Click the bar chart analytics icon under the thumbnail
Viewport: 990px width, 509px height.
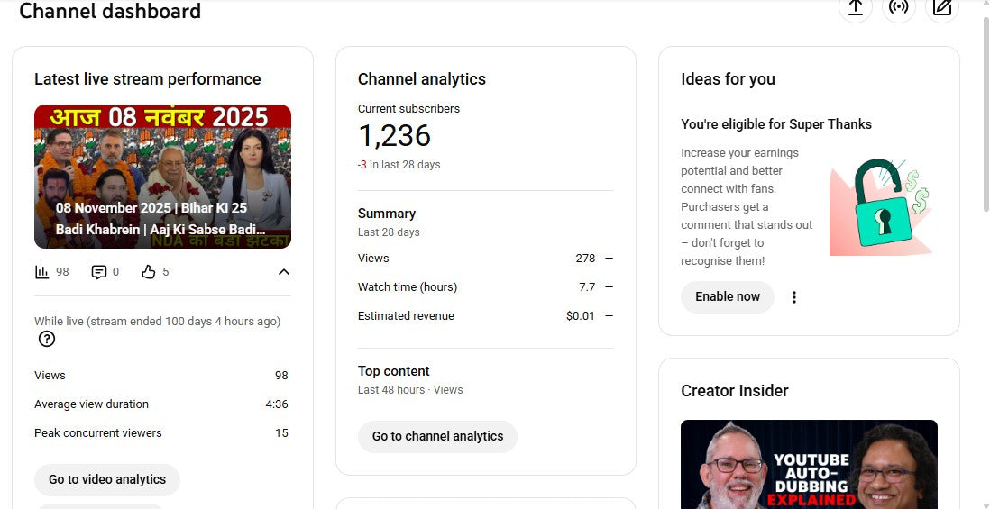pyautogui.click(x=41, y=272)
